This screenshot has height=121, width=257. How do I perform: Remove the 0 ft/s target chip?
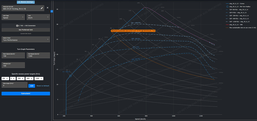pyautogui.click(x=14, y=78)
